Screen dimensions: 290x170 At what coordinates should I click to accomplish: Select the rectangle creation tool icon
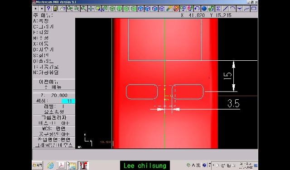pyautogui.click(x=254, y=9)
